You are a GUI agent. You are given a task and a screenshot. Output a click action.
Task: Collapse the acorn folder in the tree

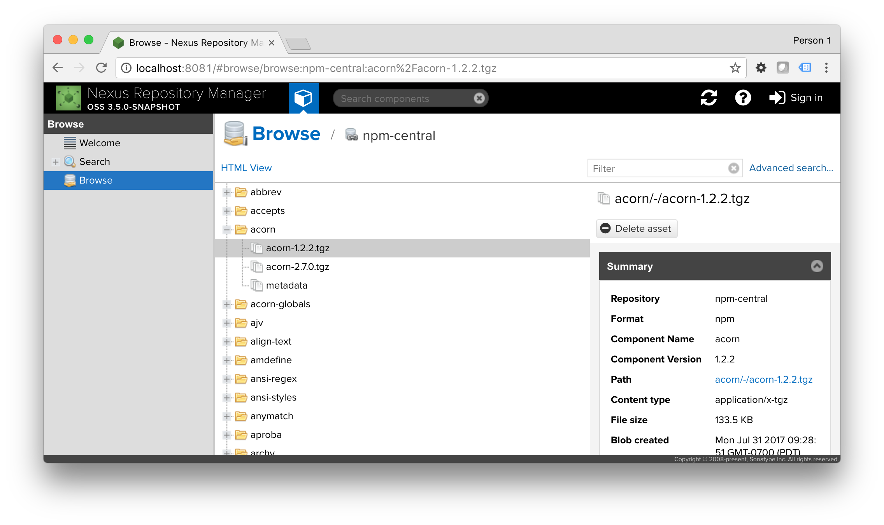(227, 230)
